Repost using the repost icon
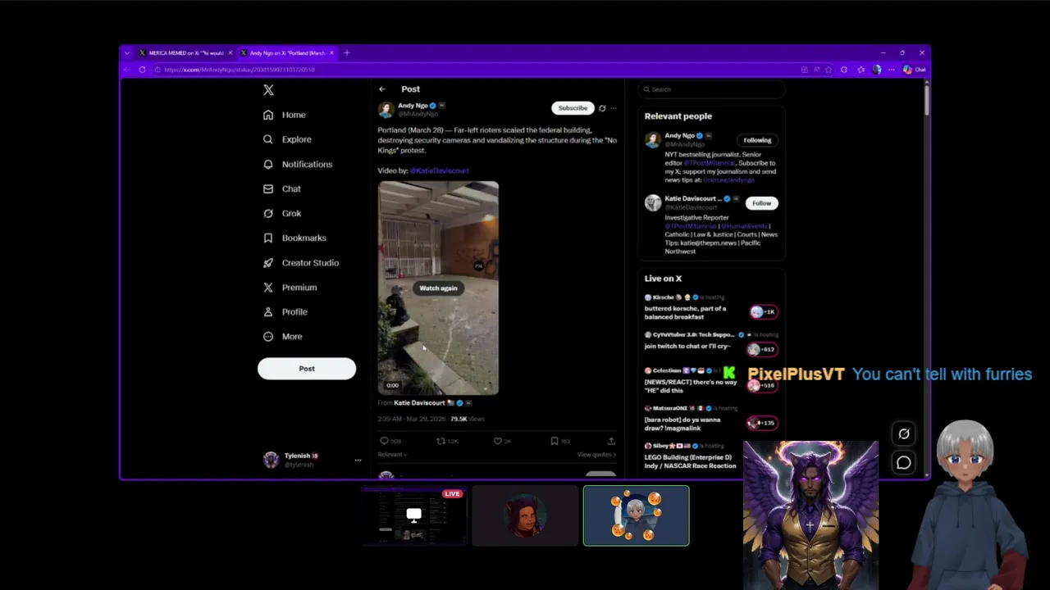Image resolution: width=1050 pixels, height=590 pixels. (x=441, y=441)
